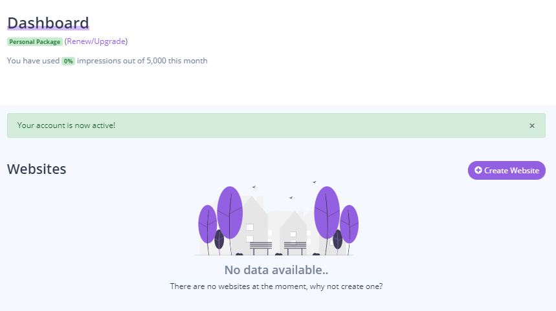Click the 'impressions out of 5,000' text

tap(122, 61)
